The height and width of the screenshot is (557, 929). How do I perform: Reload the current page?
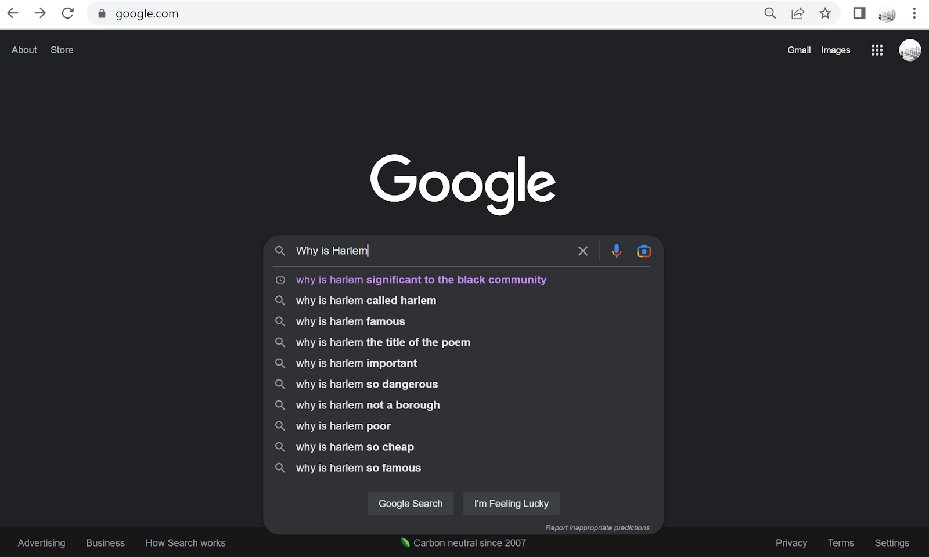[68, 13]
